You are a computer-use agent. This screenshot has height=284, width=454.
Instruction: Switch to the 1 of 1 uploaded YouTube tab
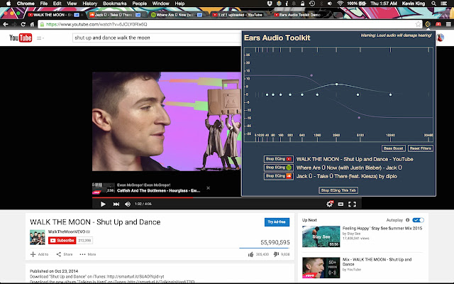(x=240, y=15)
